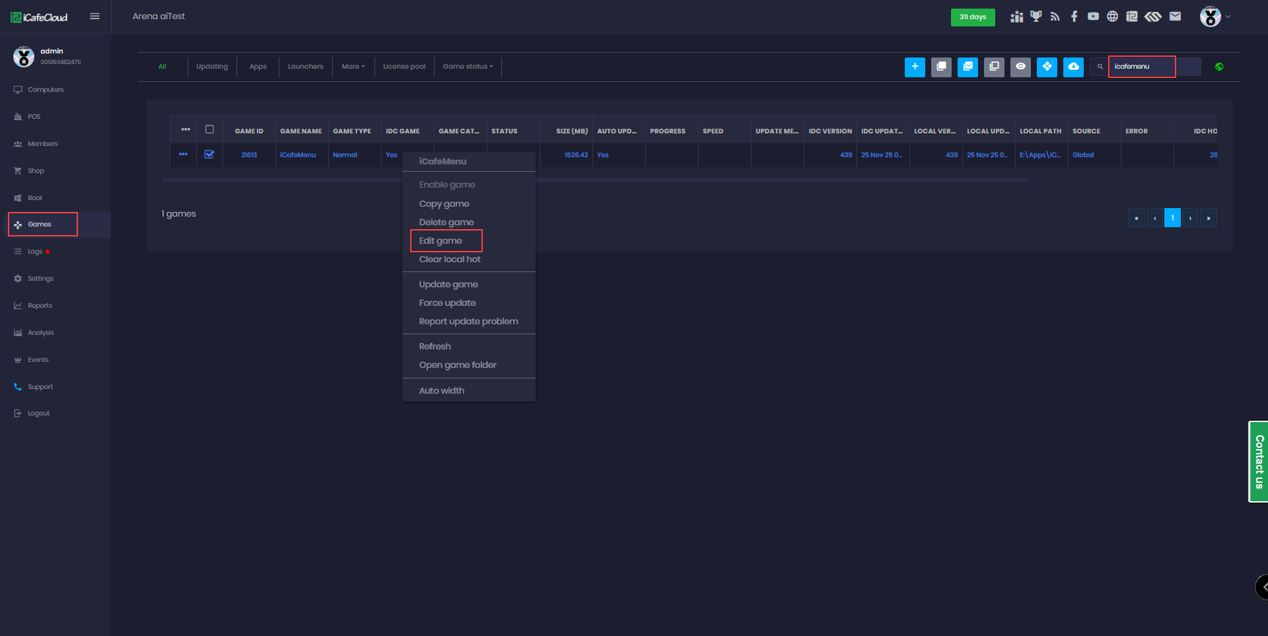Uncheck the iCafeMenu row checkbox
The image size is (1268, 636).
pyautogui.click(x=209, y=155)
